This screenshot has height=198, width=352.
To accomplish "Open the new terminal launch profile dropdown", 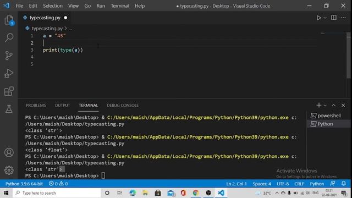I will pyautogui.click(x=325, y=105).
